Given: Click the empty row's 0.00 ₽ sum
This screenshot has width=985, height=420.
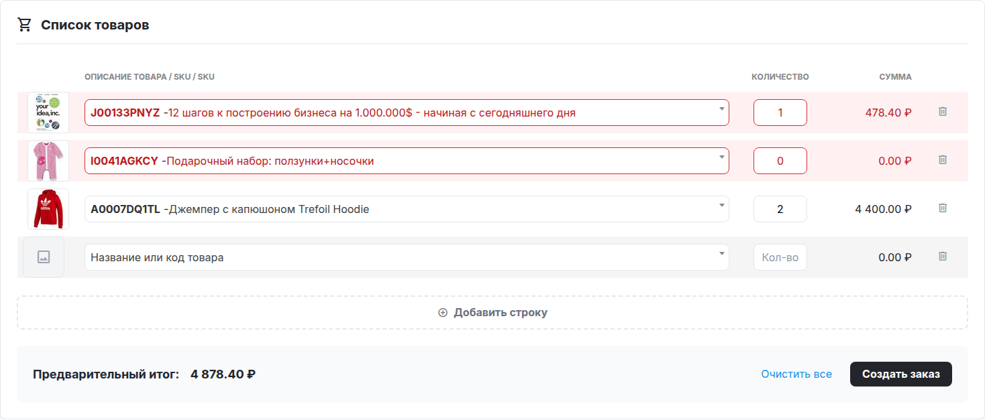Looking at the screenshot, I should coord(895,257).
